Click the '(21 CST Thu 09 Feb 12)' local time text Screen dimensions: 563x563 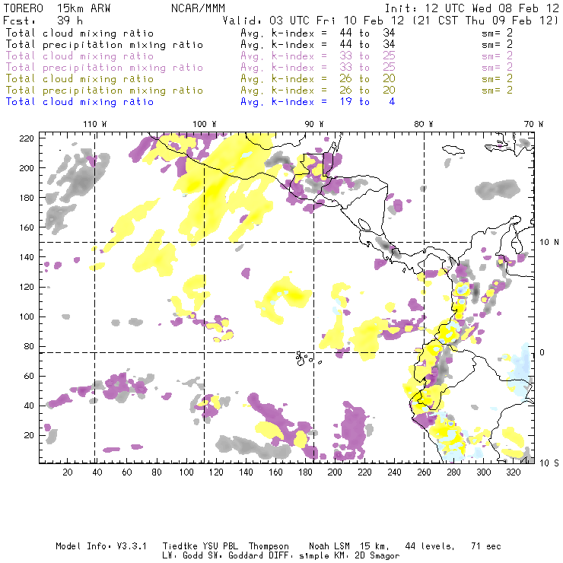486,21
